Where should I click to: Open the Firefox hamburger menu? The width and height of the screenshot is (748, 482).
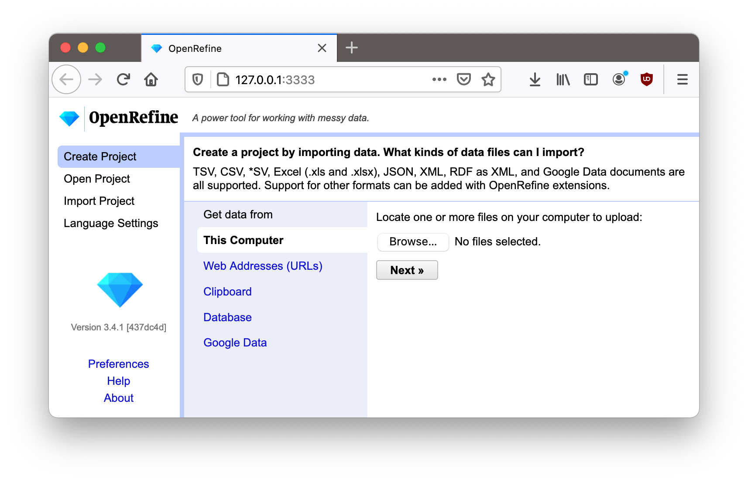click(682, 79)
